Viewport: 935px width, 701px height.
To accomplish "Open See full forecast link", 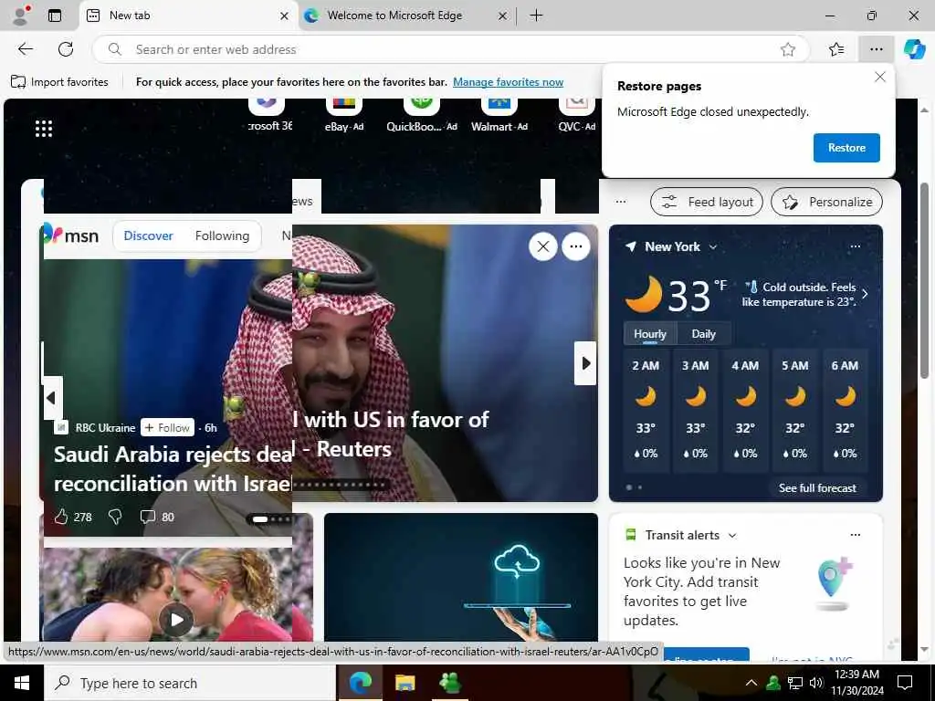I will coord(817,487).
